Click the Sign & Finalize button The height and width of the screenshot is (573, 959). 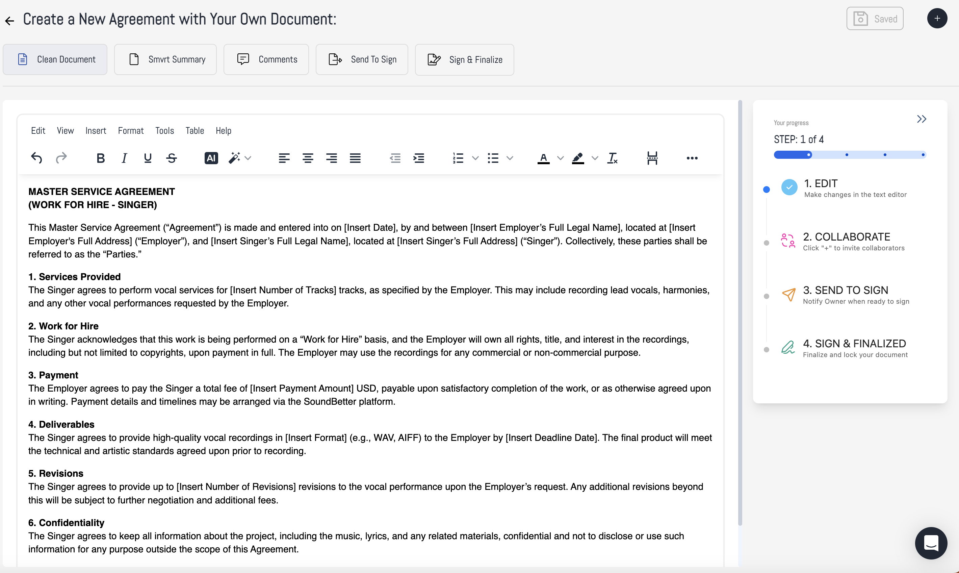tap(464, 59)
